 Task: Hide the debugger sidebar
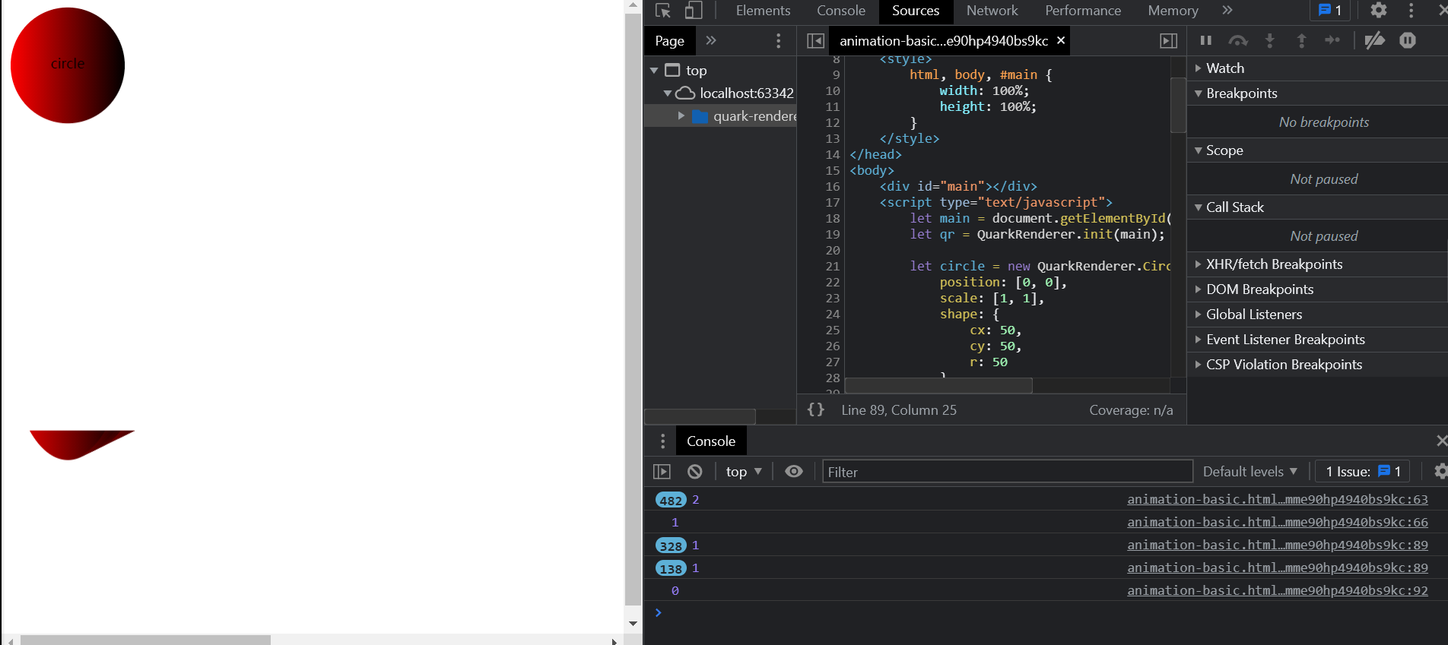pos(1168,41)
